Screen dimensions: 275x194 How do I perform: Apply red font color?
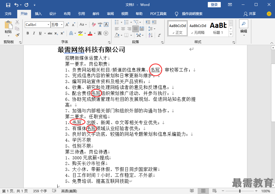click(90, 33)
